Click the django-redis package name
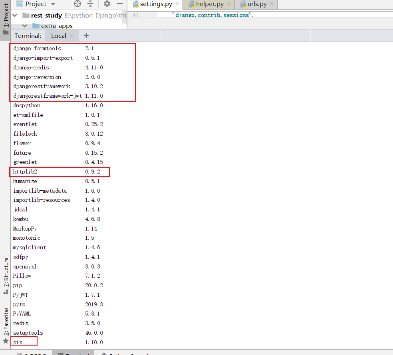The image size is (393, 355). (x=31, y=67)
